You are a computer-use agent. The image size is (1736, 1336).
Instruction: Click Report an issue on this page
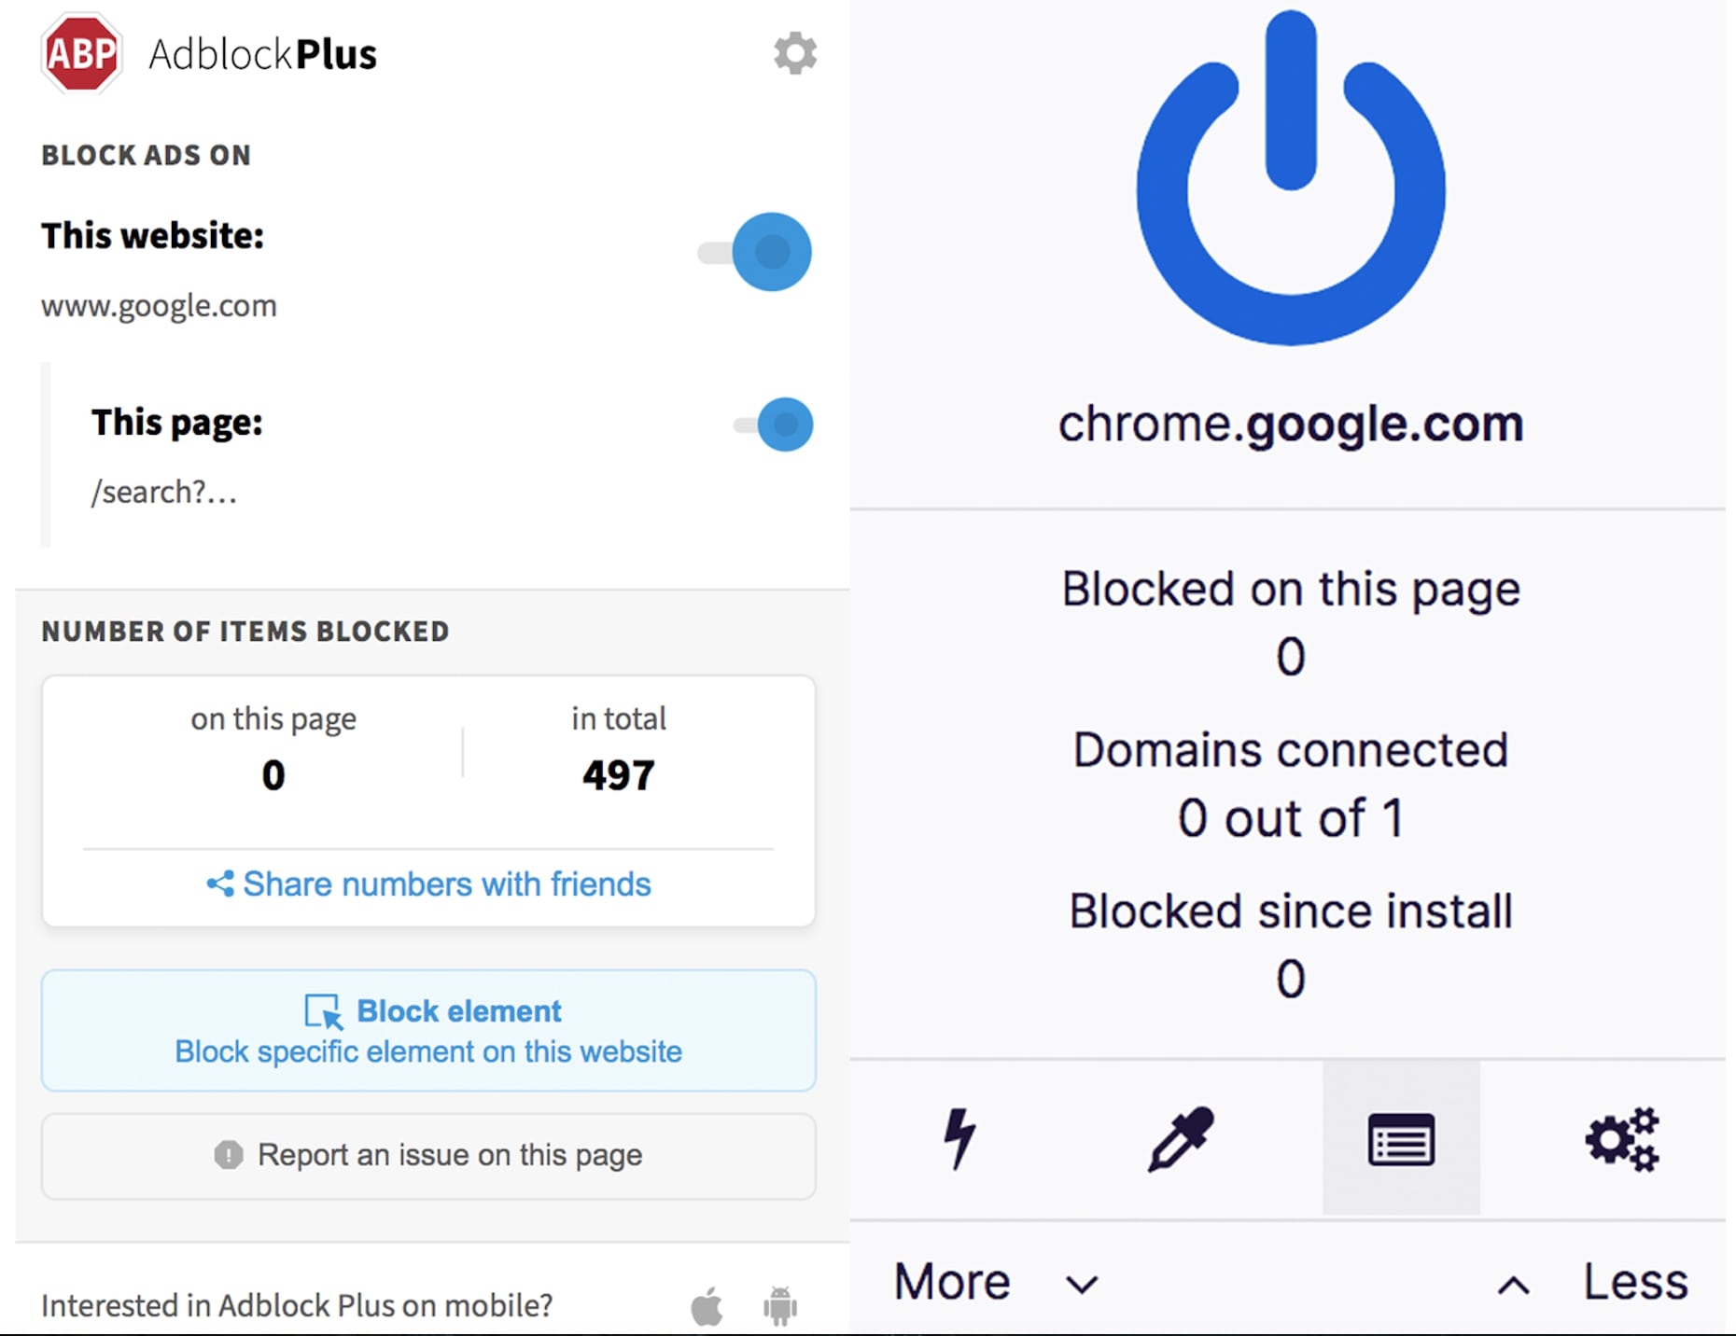point(428,1155)
